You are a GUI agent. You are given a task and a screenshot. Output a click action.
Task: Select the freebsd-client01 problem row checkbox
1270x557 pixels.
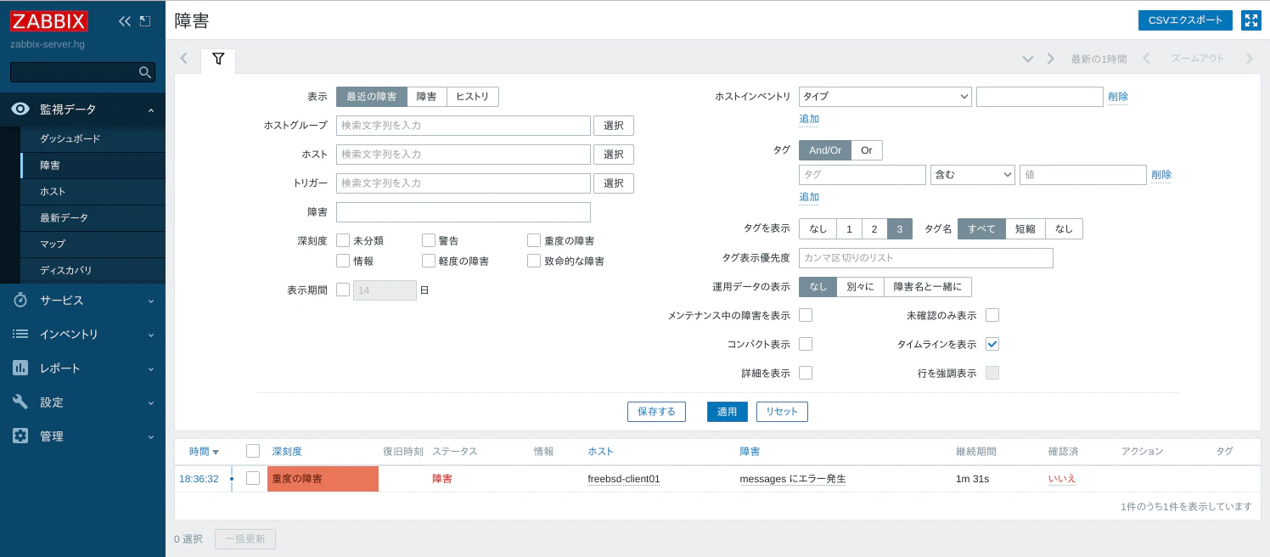point(253,478)
